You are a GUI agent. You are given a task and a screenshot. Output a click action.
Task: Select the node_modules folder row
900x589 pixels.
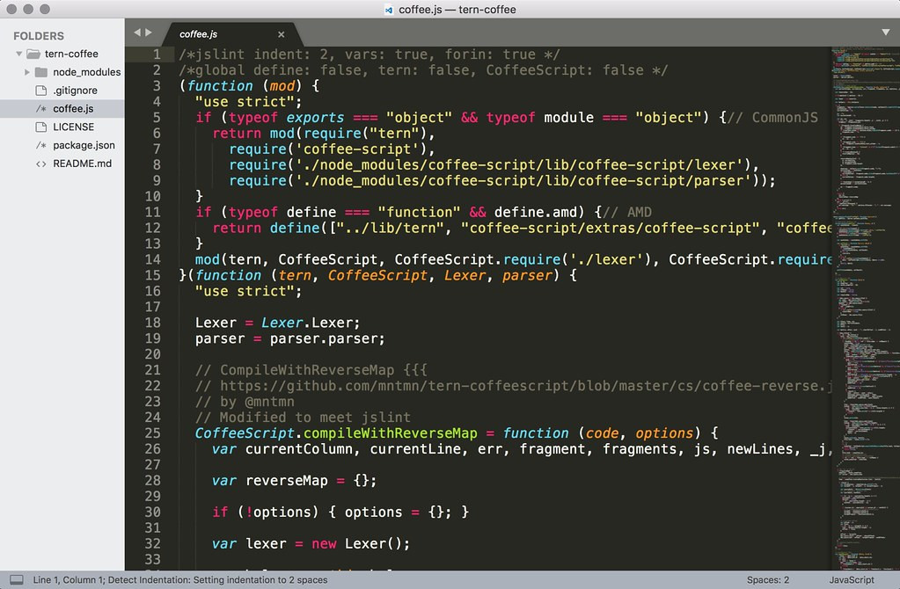click(62, 72)
